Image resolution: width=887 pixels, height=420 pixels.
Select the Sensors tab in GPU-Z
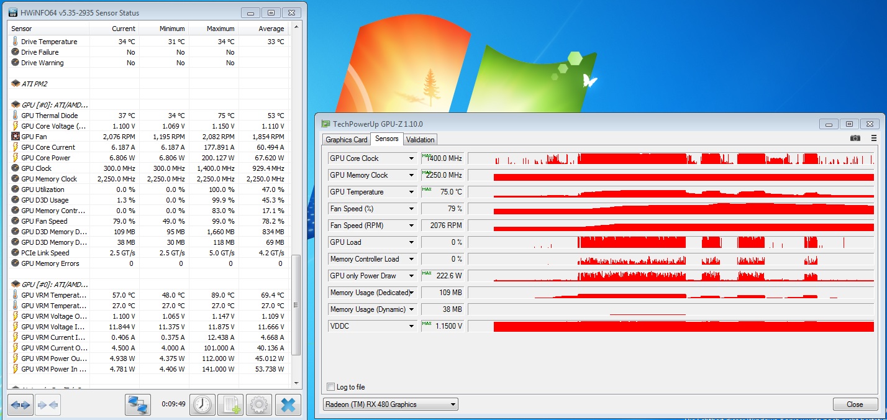tap(387, 139)
